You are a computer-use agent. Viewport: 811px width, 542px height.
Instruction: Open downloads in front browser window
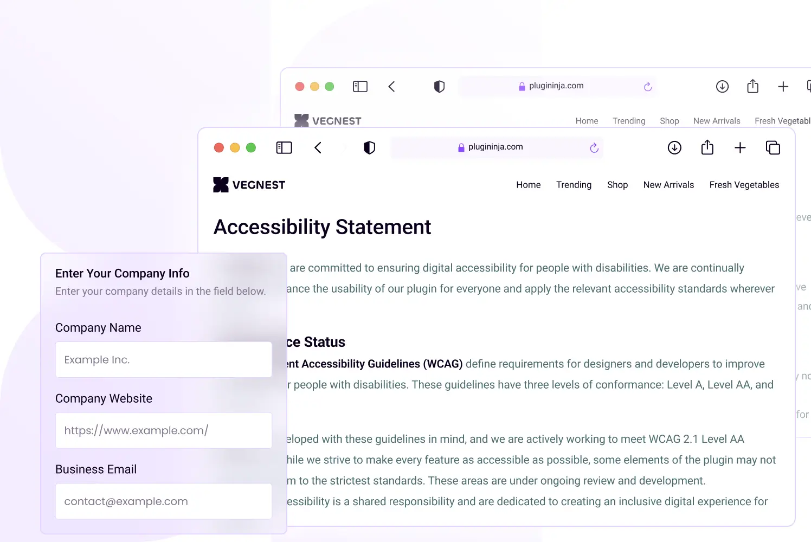click(674, 147)
